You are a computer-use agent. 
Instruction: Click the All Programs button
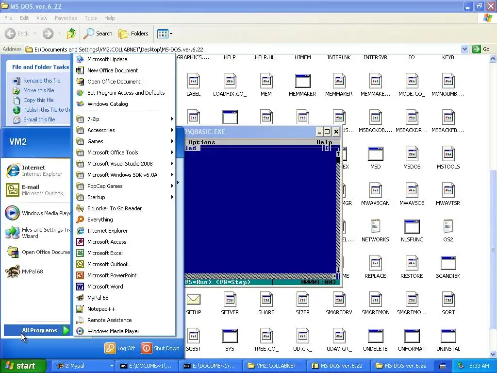pyautogui.click(x=37, y=330)
